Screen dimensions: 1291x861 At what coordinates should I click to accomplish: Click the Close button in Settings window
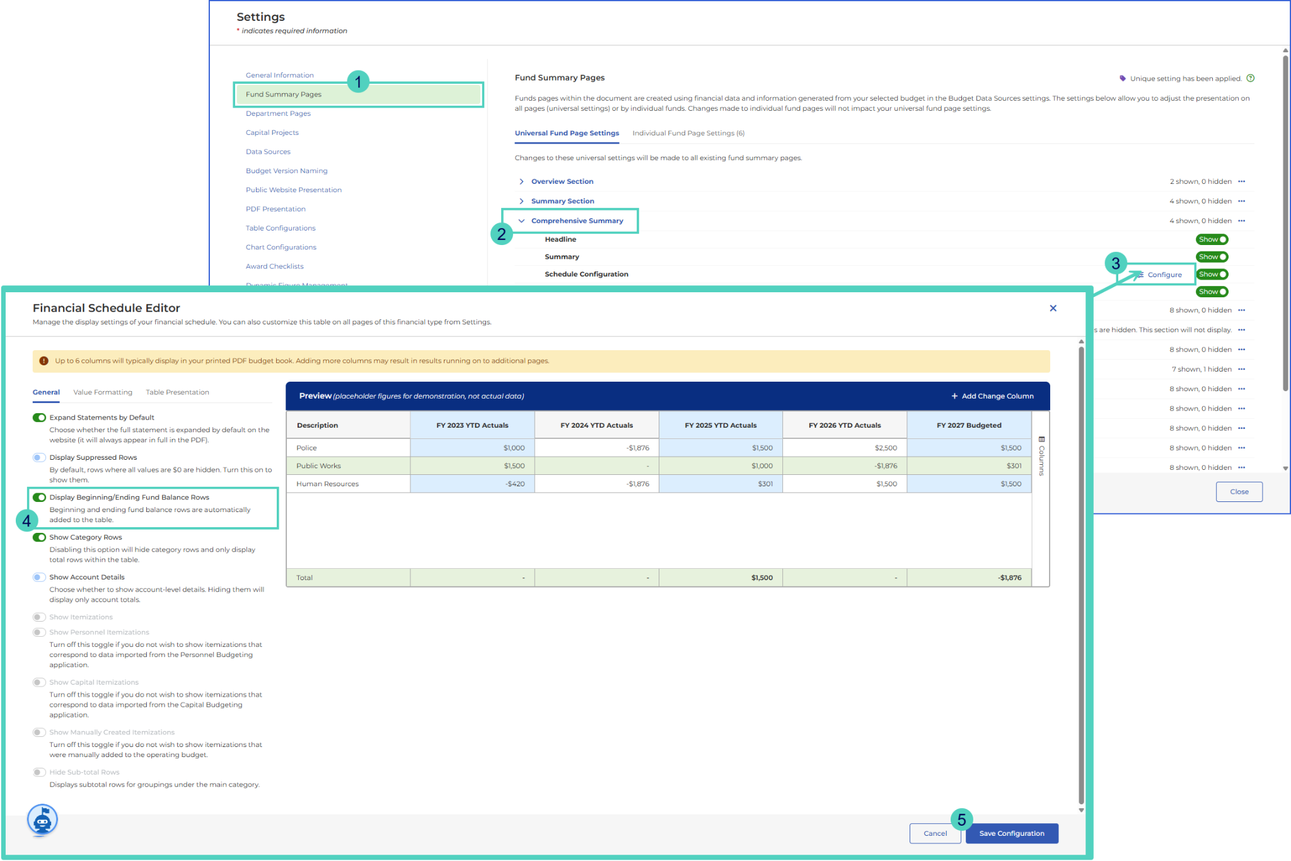point(1239,492)
